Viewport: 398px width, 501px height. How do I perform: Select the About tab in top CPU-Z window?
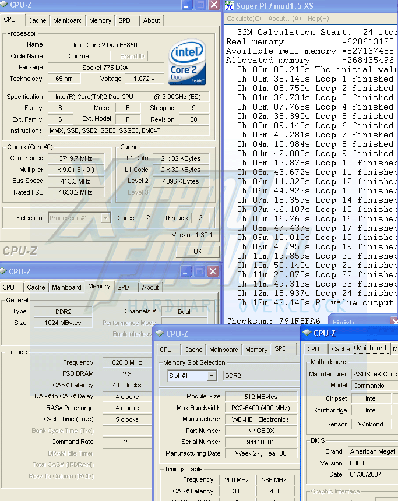tap(152, 20)
